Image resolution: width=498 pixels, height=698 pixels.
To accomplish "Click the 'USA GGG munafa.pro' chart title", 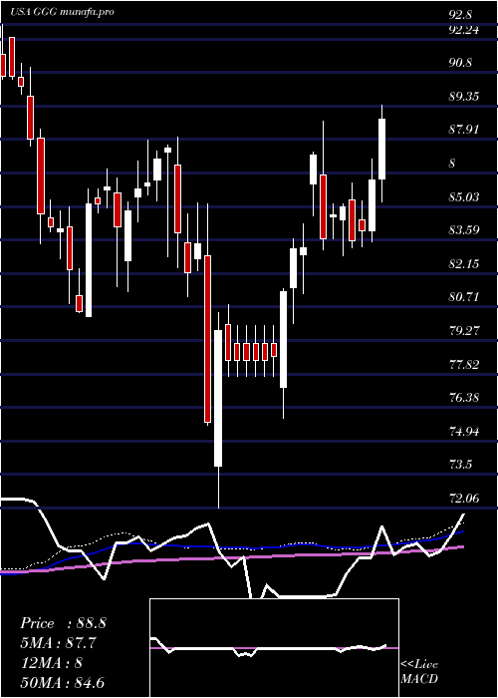I will (x=62, y=12).
